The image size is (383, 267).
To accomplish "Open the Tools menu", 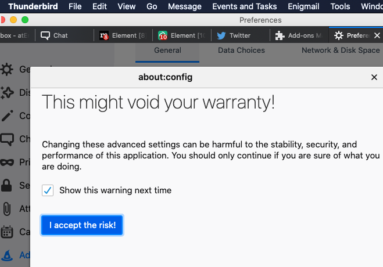I will pyautogui.click(x=340, y=6).
